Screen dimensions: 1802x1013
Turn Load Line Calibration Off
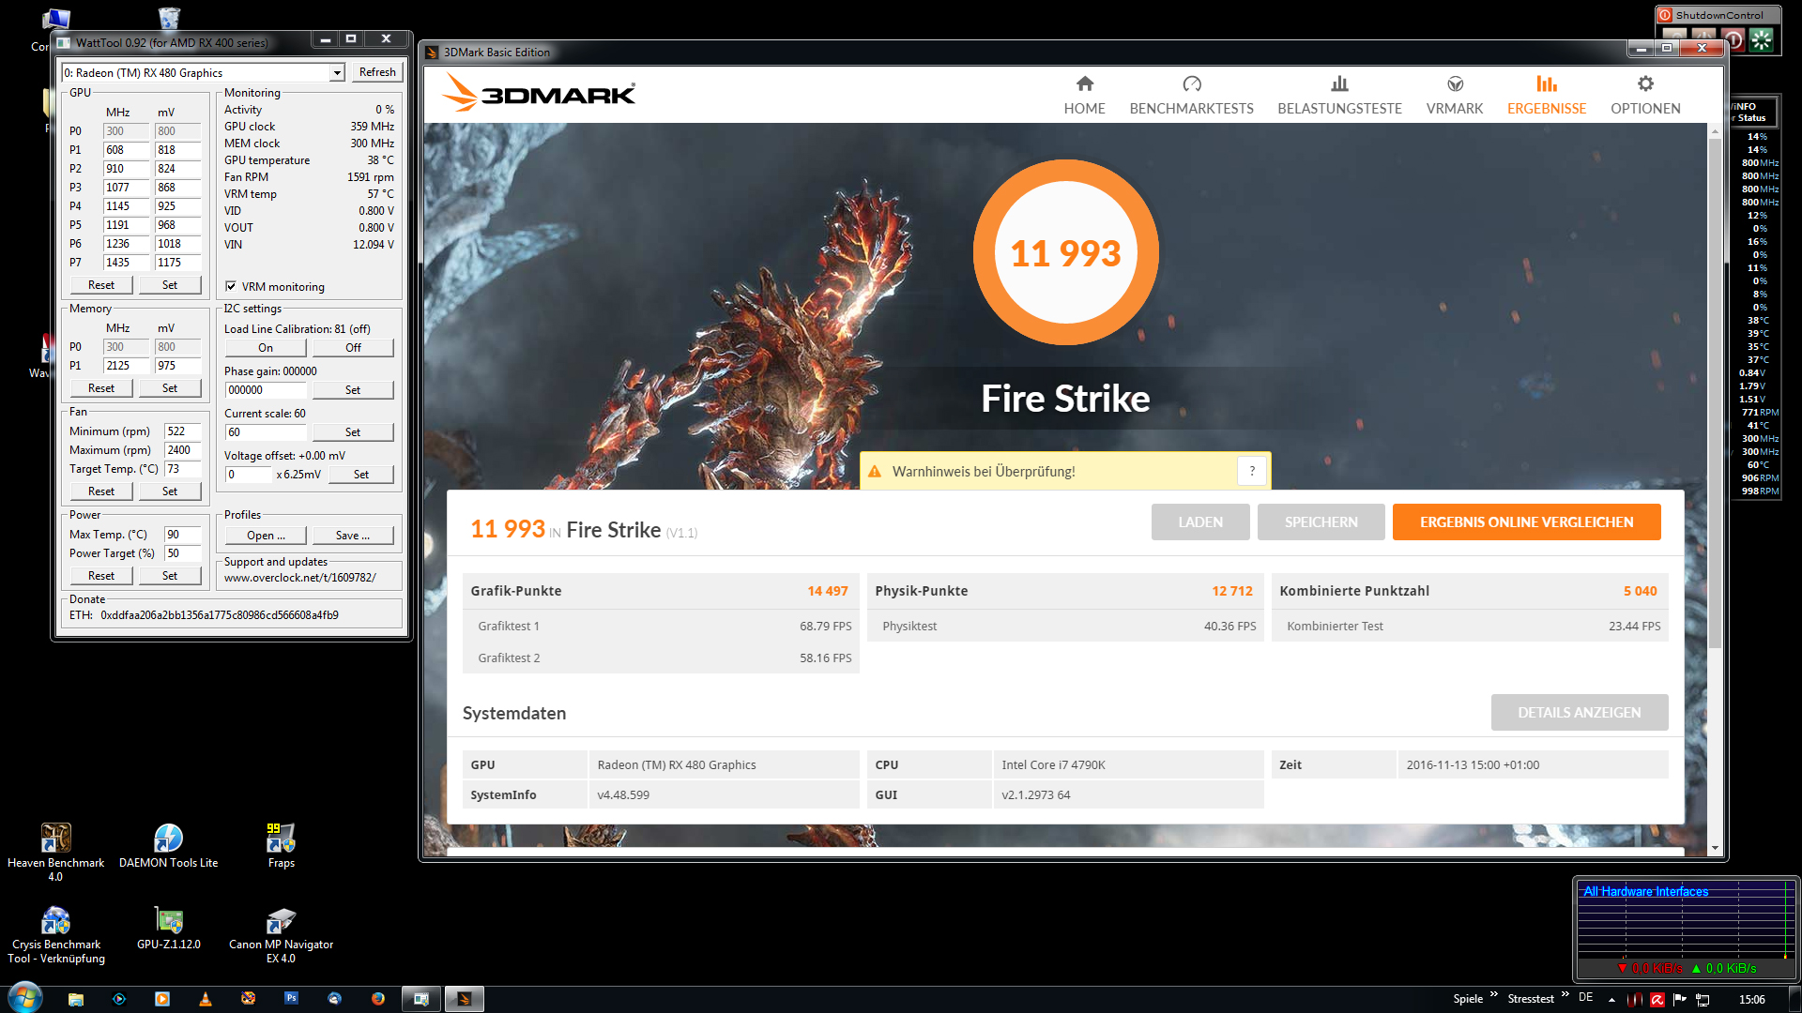click(x=353, y=348)
